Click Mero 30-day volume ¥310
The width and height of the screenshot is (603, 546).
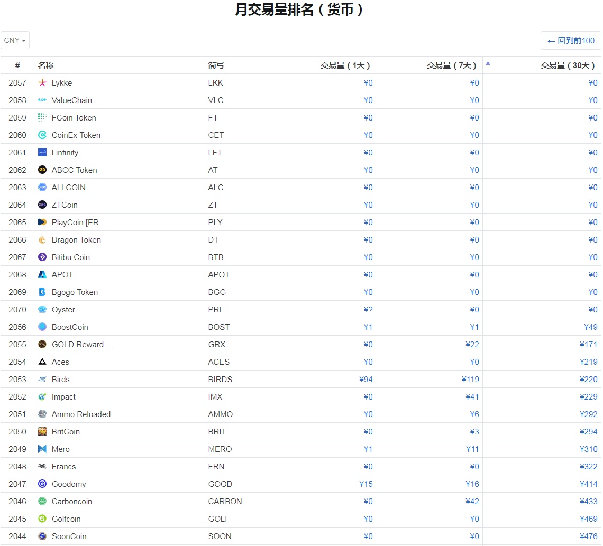point(588,449)
